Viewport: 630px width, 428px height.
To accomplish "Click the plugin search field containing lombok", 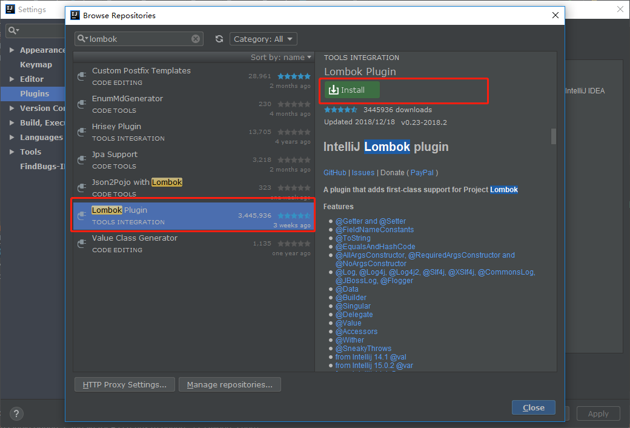I will click(x=139, y=39).
